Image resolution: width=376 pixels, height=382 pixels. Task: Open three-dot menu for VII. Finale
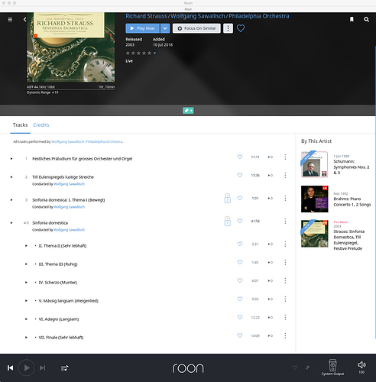click(285, 335)
